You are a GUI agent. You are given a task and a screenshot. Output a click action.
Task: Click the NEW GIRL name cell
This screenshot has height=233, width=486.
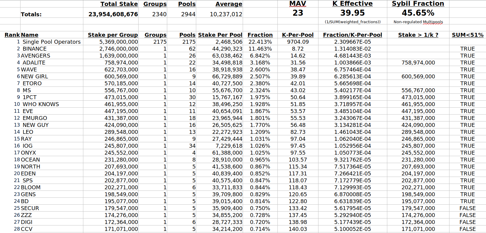pos(34,77)
